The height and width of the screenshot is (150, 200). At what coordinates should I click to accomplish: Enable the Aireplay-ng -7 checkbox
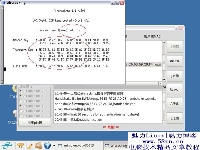point(21,116)
